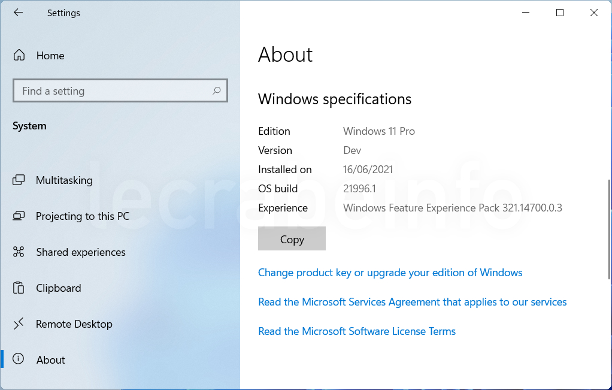
Task: Click the OS build value 21996.1
Action: coord(359,189)
